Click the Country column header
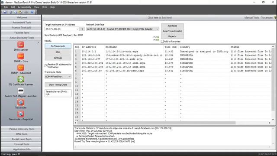Screen dimensions: 277x156 (185, 47)
